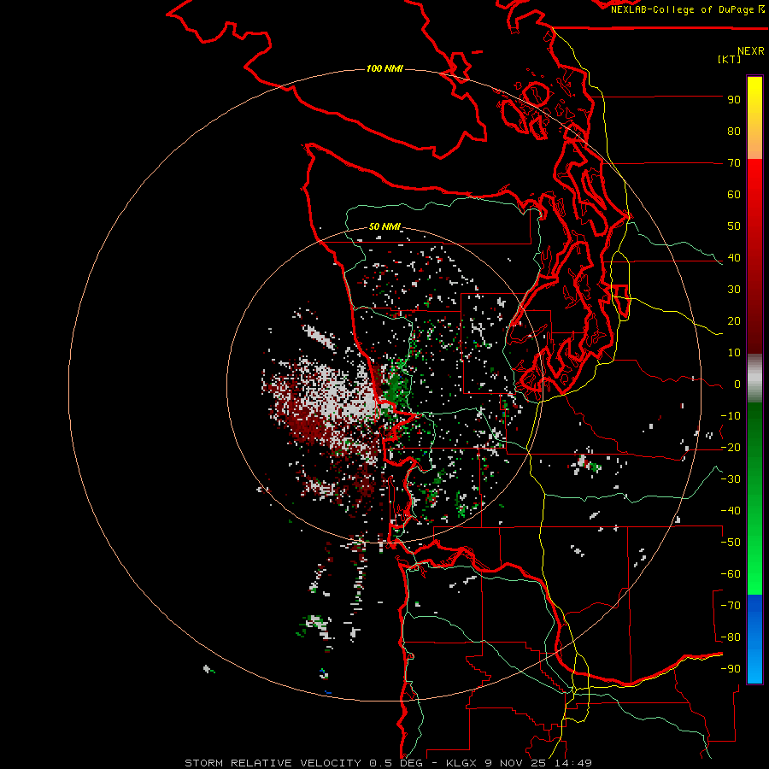
Task: Select the 90 value on the color scale
Action: tap(734, 100)
